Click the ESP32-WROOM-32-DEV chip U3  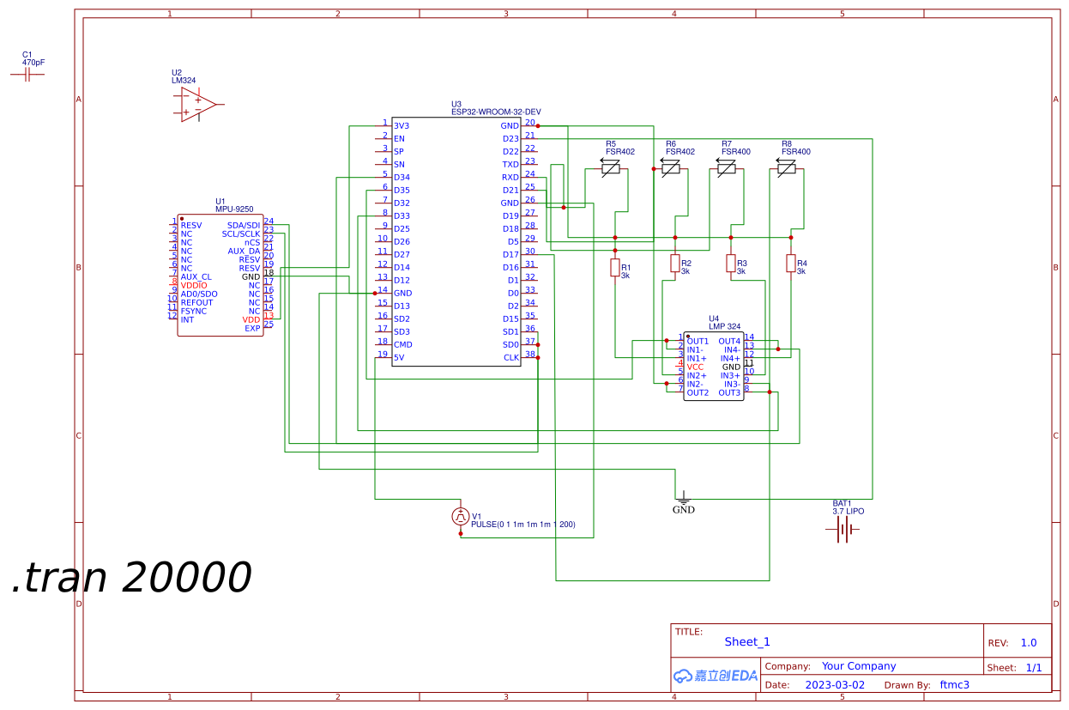click(457, 240)
